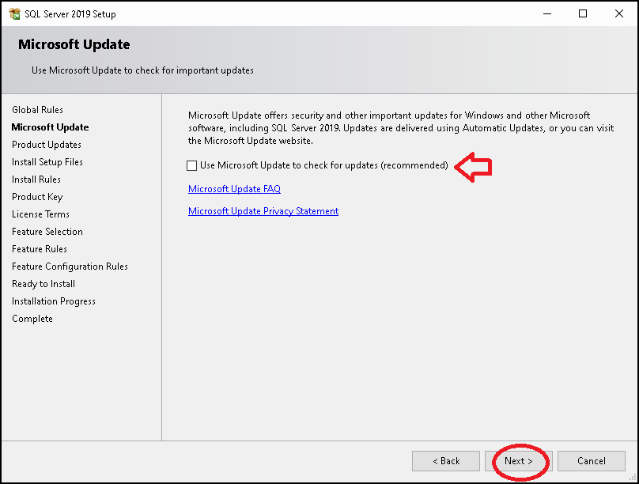Screen dimensions: 639x484
Task: Enable Use Microsoft Update to check for updates
Action: click(191, 165)
